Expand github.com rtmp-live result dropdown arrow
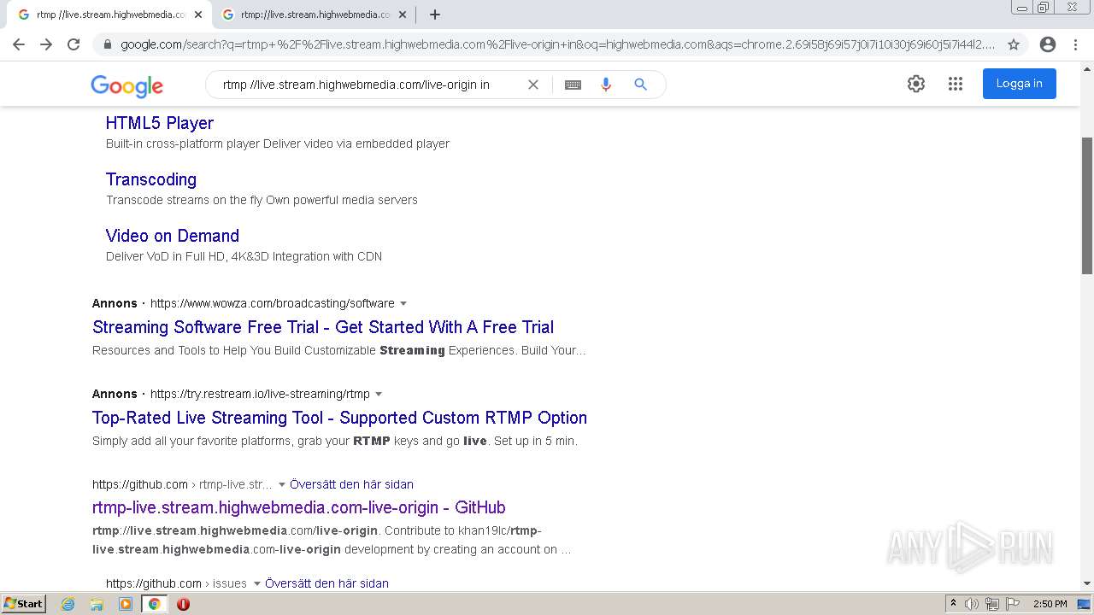The width and height of the screenshot is (1094, 615). pyautogui.click(x=282, y=484)
